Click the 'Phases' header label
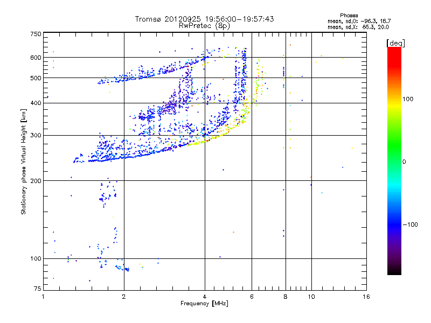 [349, 16]
